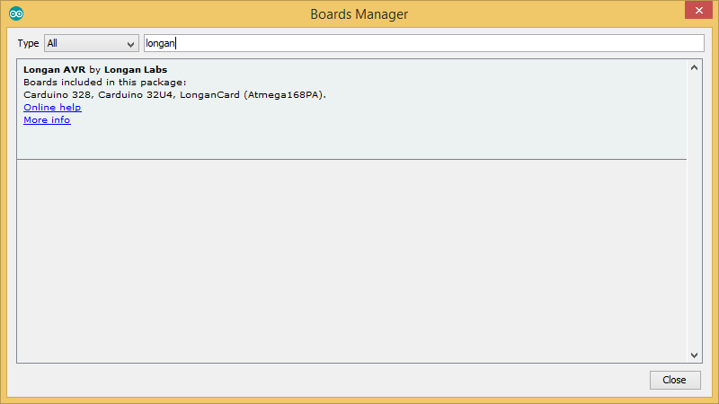Click the Carduino 328, Carduino 32U4 boards line
The image size is (719, 404).
pyautogui.click(x=174, y=95)
